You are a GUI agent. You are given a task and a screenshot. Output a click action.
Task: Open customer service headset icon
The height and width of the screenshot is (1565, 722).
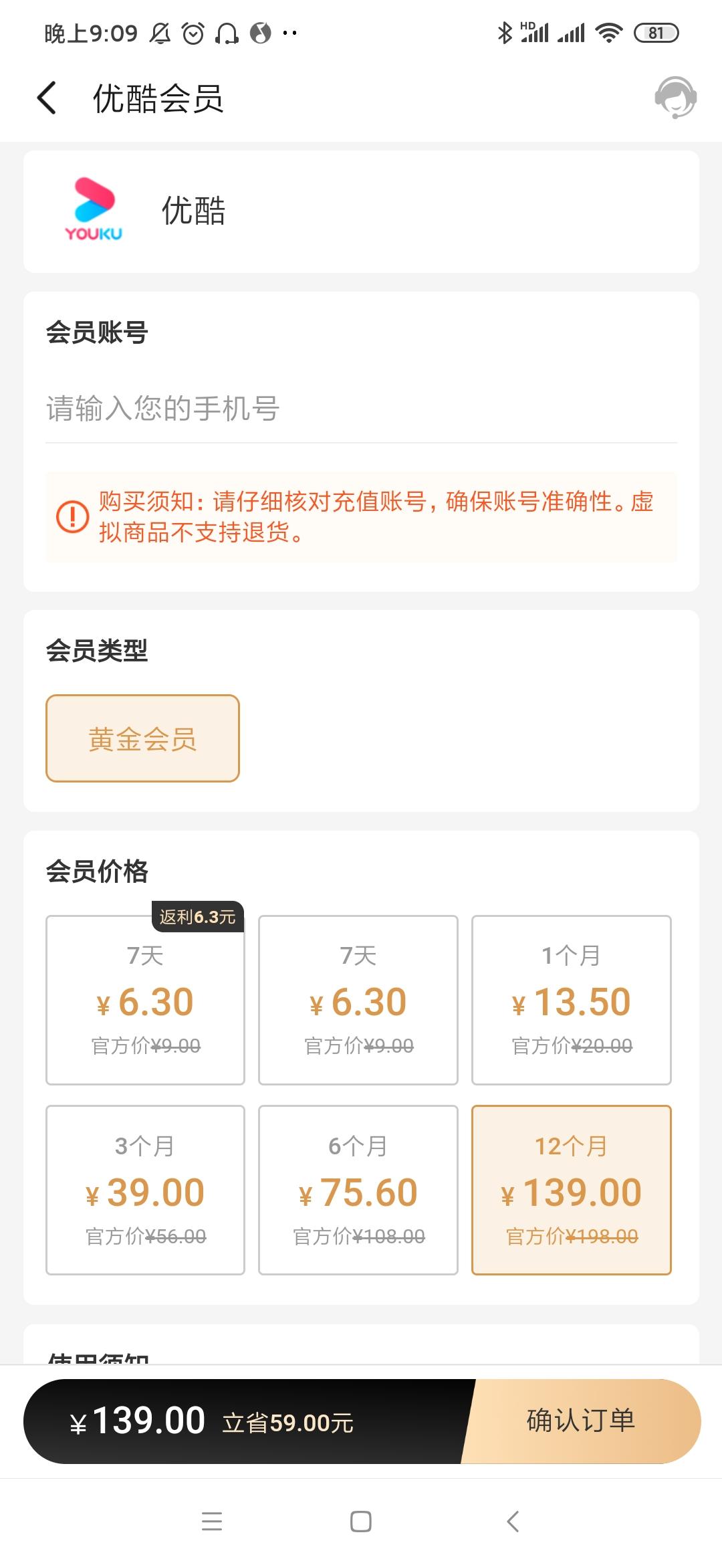point(675,98)
